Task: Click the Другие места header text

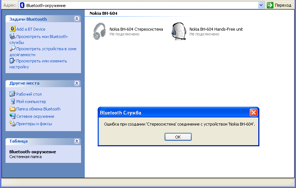Action: (x=24, y=83)
